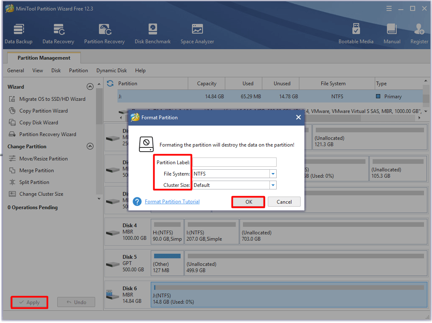
Task: Cancel the Format Partition dialog
Action: click(x=284, y=202)
